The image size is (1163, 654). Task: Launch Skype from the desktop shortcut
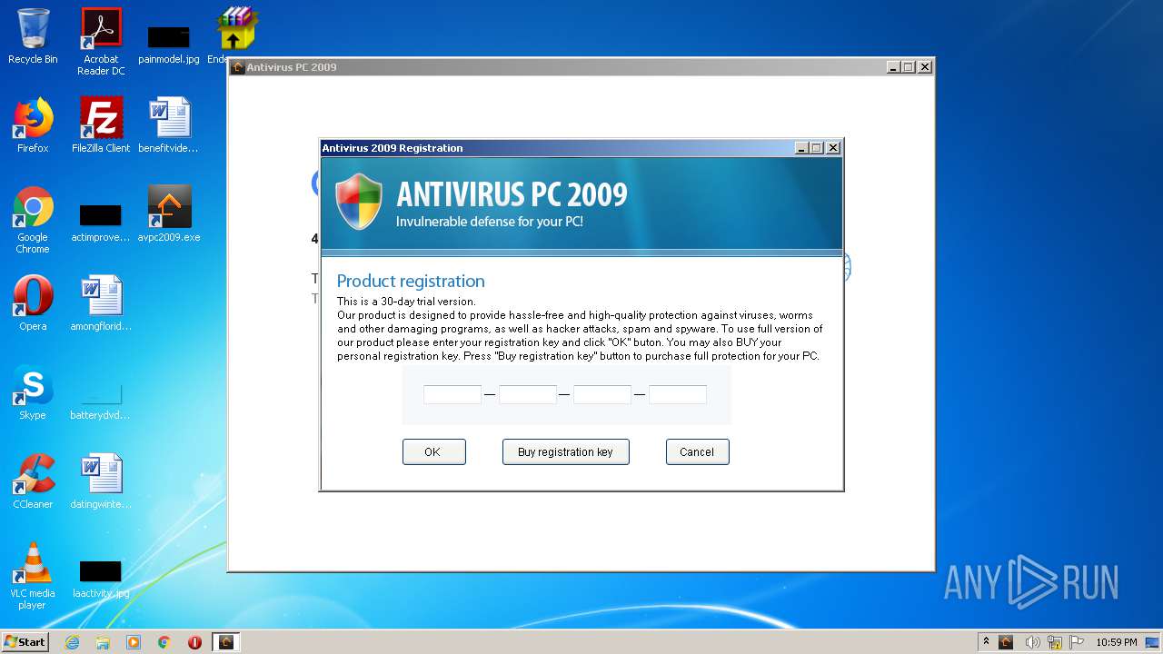click(x=33, y=392)
